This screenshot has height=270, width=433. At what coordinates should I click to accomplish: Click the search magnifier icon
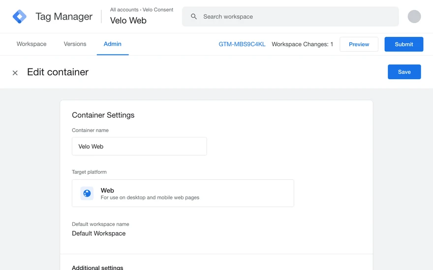[x=194, y=17]
